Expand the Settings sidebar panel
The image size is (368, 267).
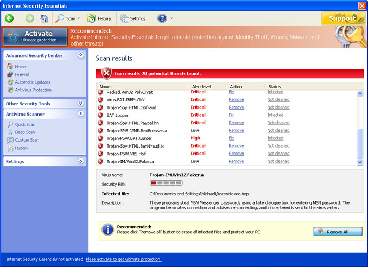(x=81, y=161)
